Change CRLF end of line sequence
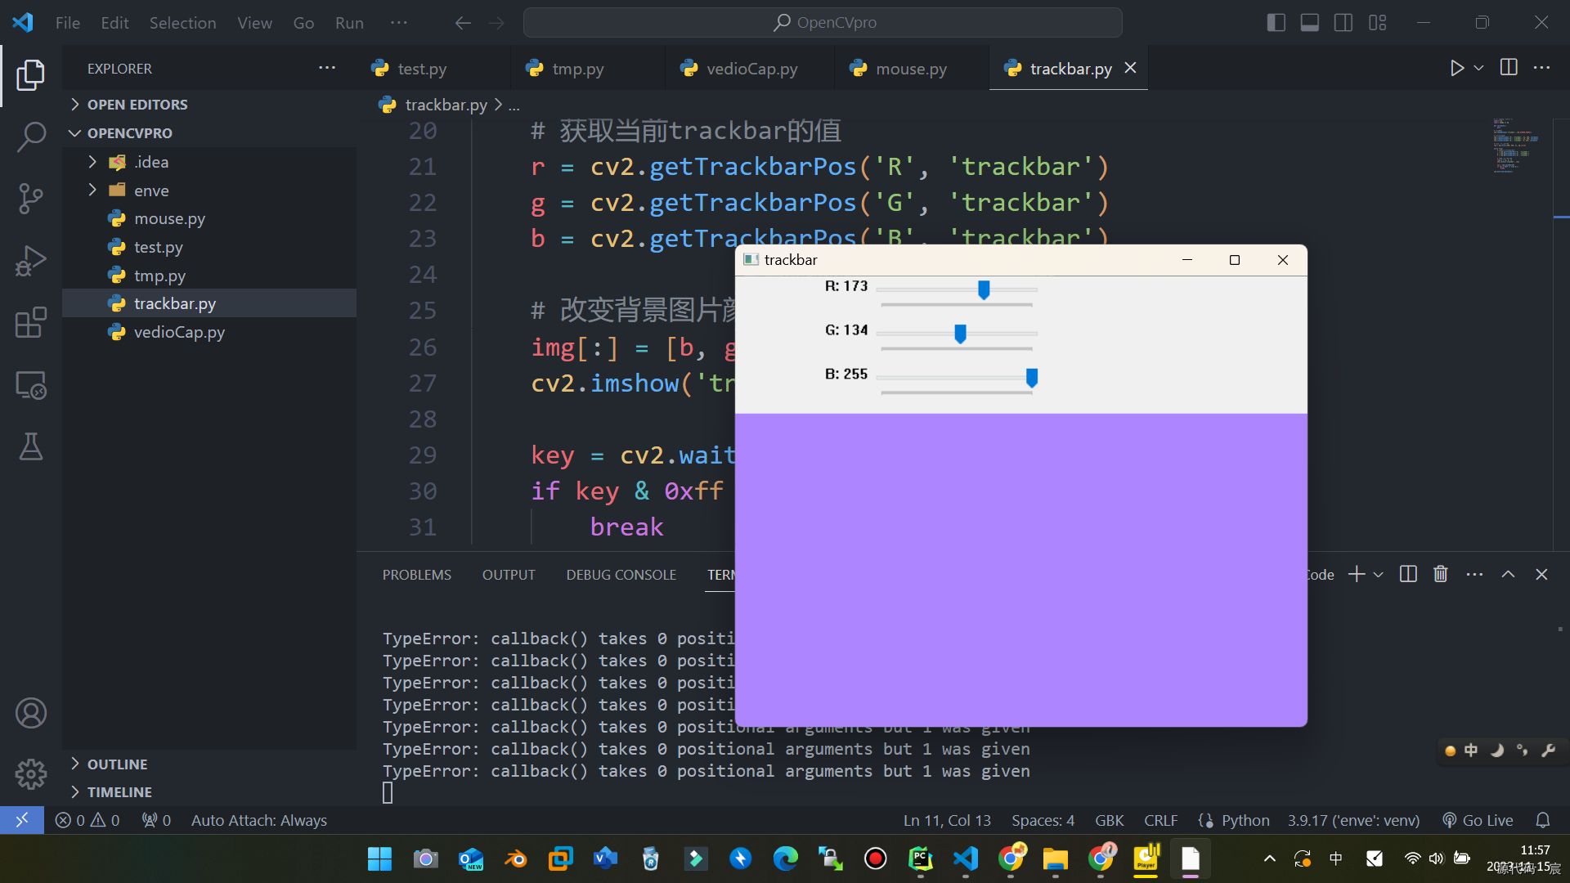1570x883 pixels. tap(1160, 820)
